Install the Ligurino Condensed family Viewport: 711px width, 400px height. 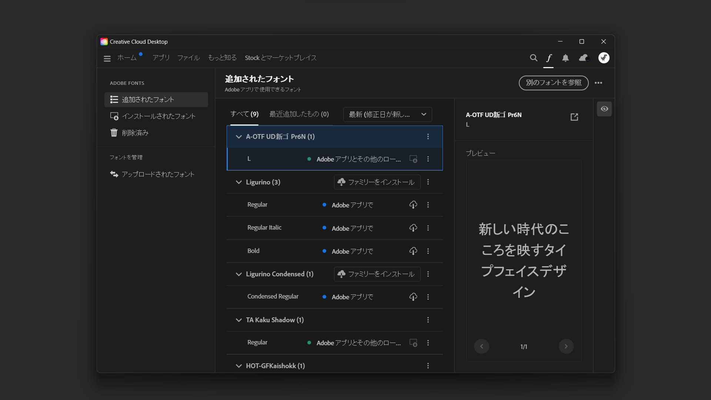tap(377, 274)
